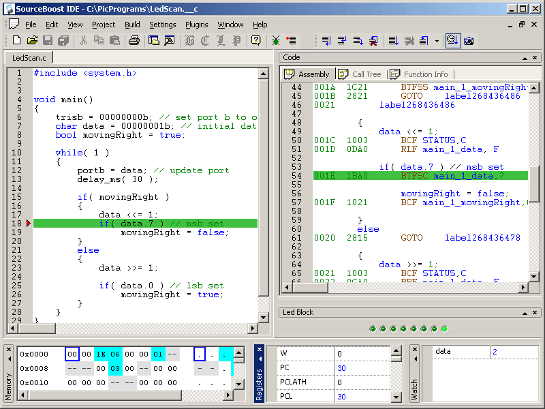Open the Help menu
The width and height of the screenshot is (545, 409).
tap(260, 25)
